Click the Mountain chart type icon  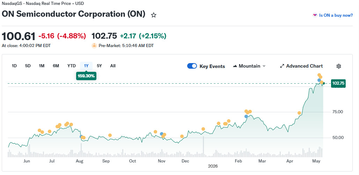[x=235, y=66]
